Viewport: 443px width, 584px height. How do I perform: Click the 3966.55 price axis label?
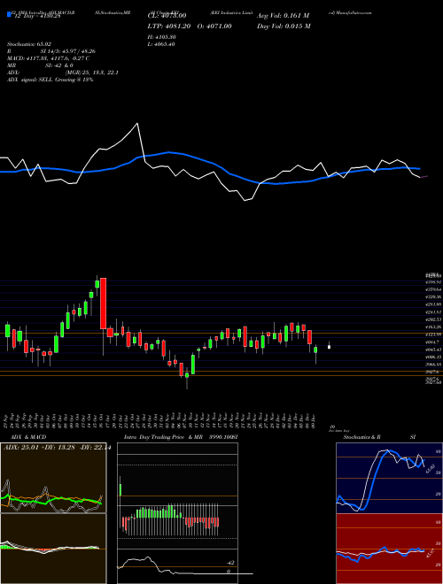[433, 365]
